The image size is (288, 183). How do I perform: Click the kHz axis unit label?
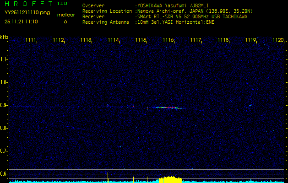pos(4,37)
